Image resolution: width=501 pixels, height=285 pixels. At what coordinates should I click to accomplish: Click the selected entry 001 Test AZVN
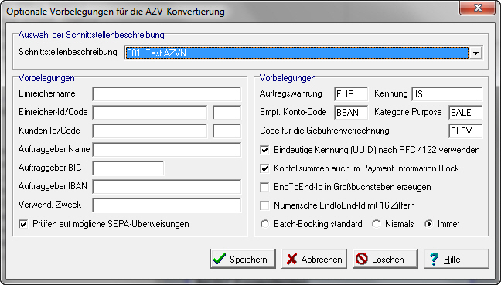tap(297, 53)
